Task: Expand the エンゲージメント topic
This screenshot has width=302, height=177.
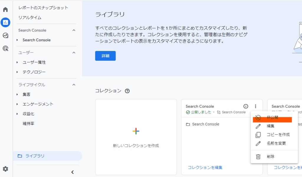Action: [x=17, y=104]
